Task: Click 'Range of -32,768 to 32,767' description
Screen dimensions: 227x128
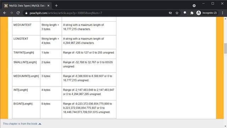Action: [89, 65]
